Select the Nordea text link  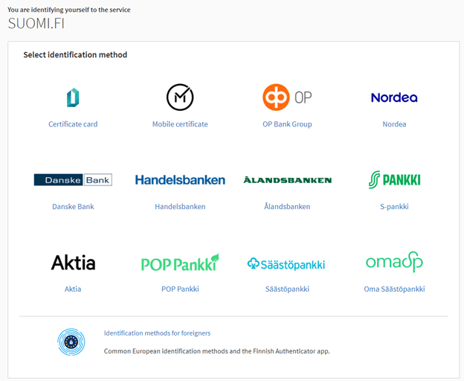[394, 124]
